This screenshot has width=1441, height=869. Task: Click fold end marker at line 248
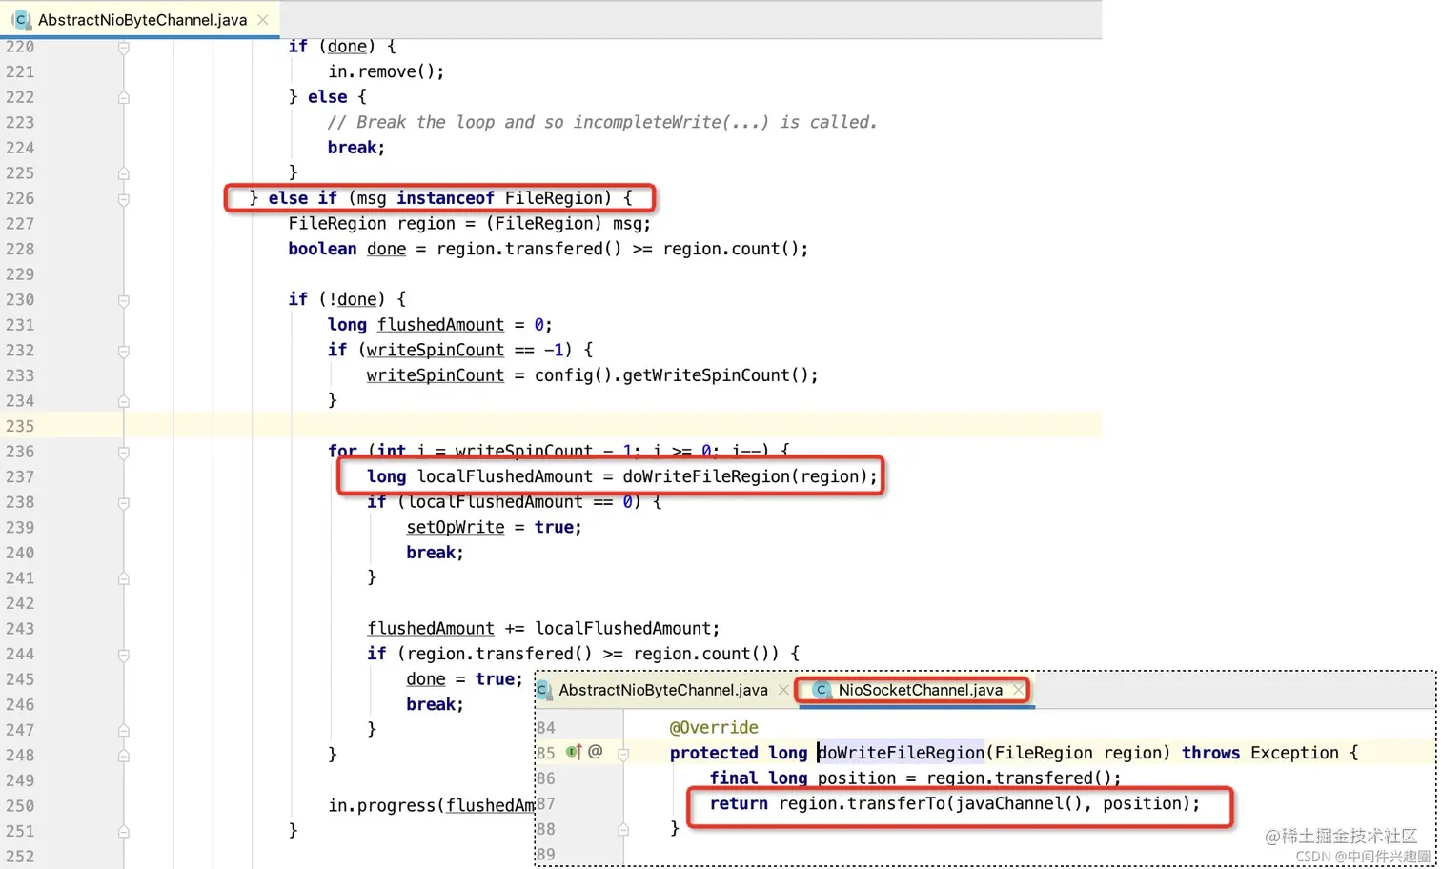124,756
